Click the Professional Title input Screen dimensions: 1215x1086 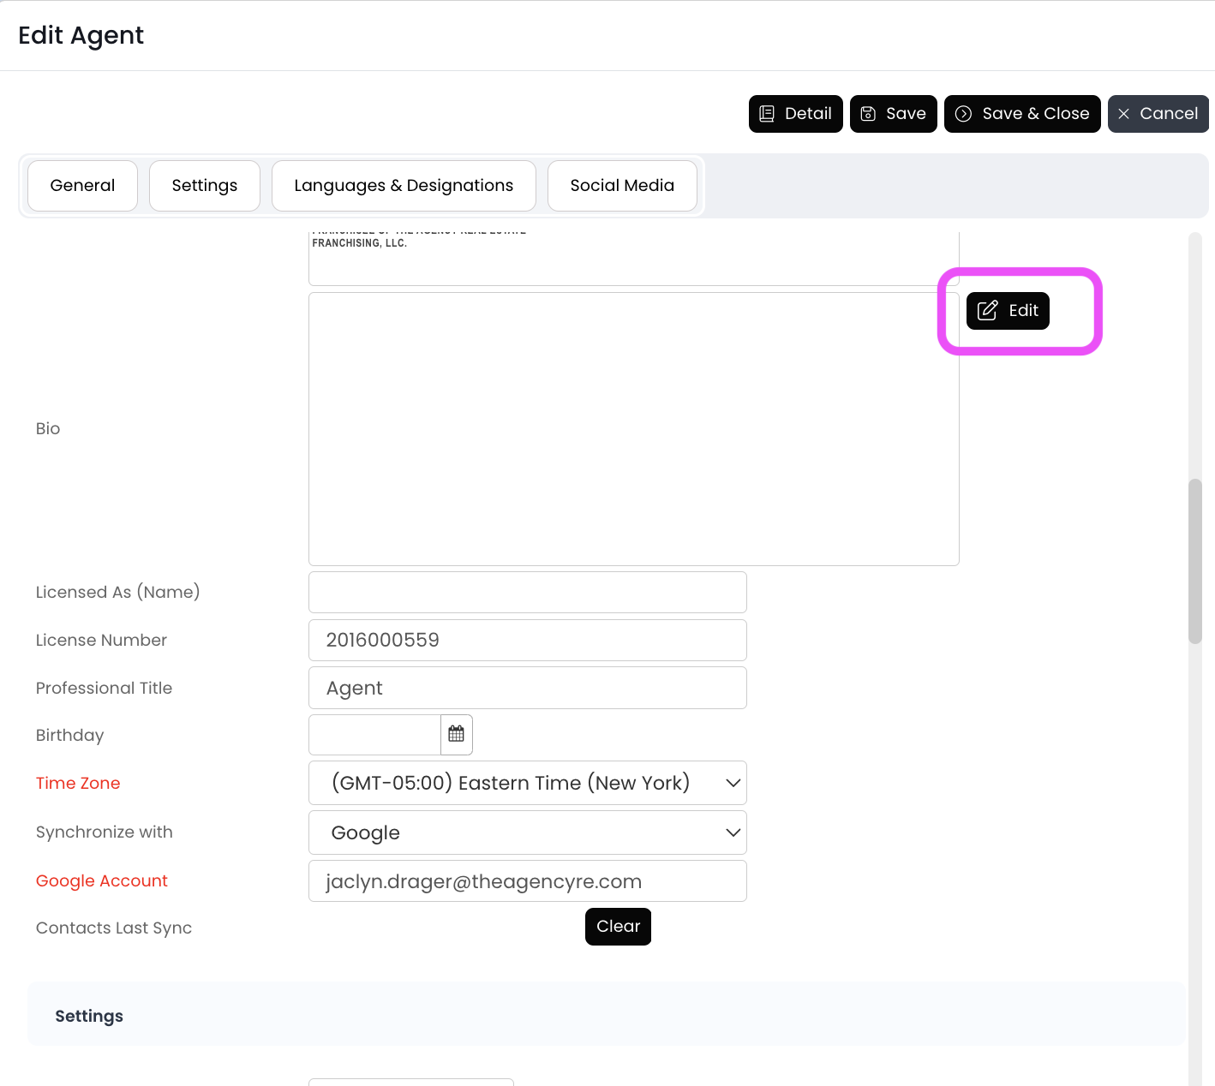pyautogui.click(x=527, y=688)
